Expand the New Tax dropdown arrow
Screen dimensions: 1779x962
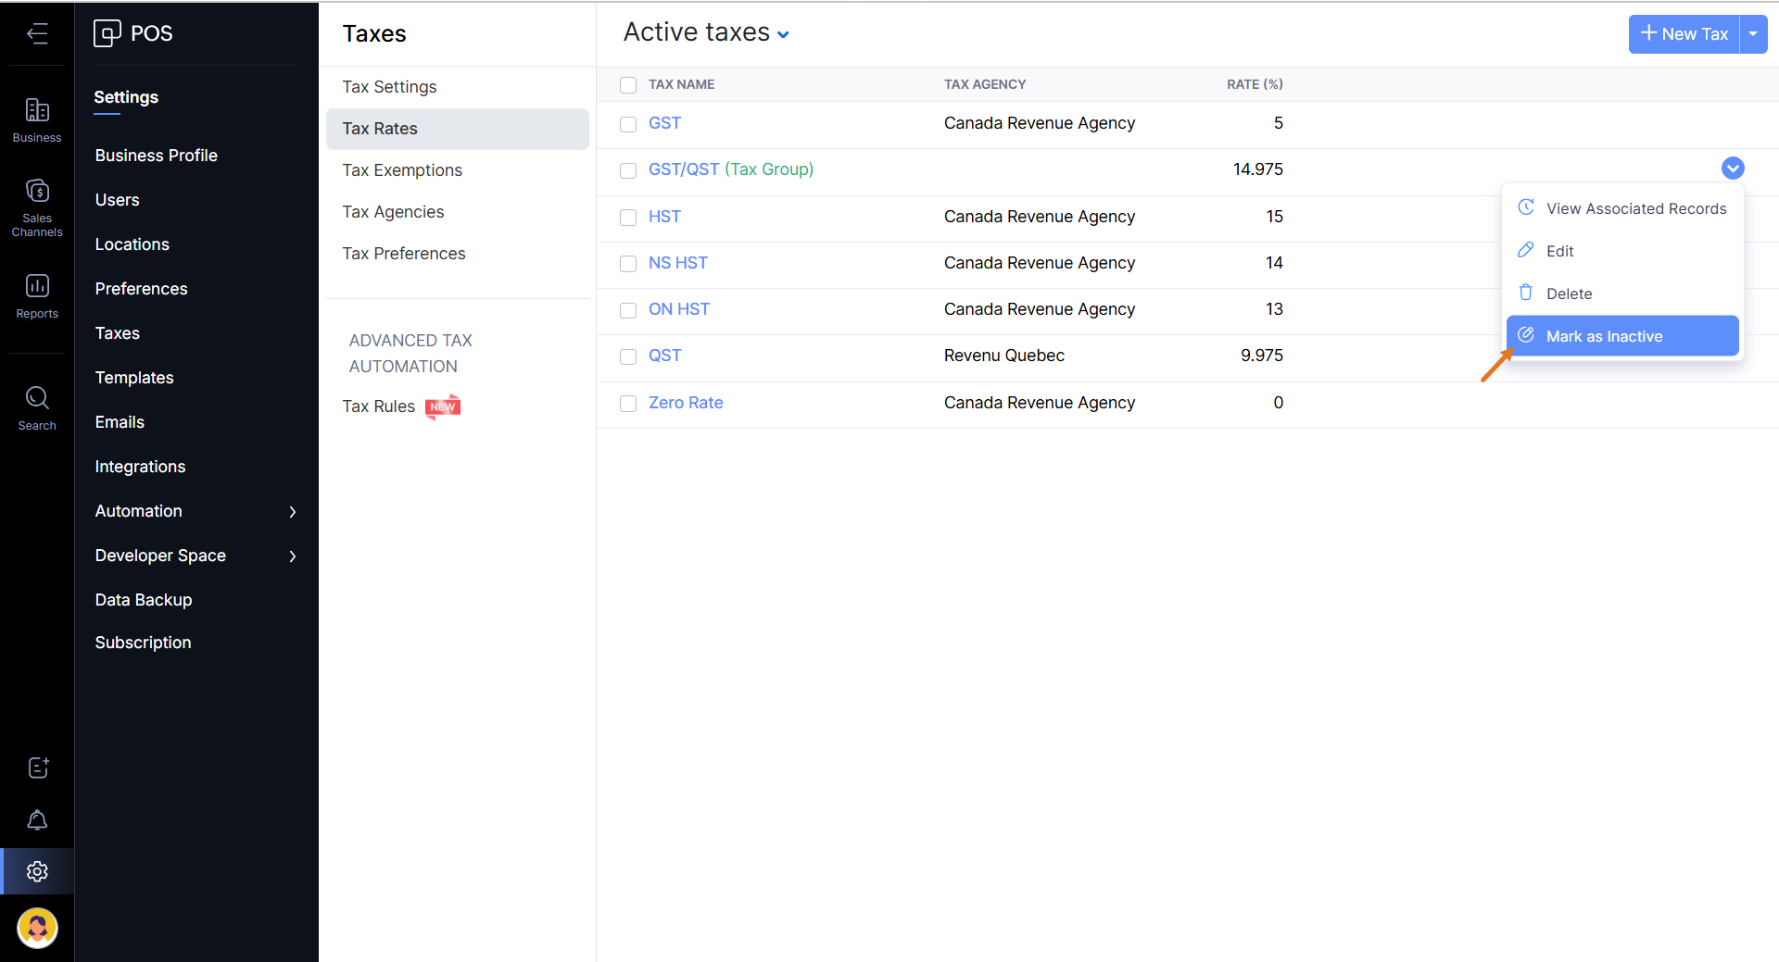pos(1753,34)
